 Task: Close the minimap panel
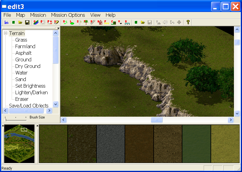tap(3, 126)
